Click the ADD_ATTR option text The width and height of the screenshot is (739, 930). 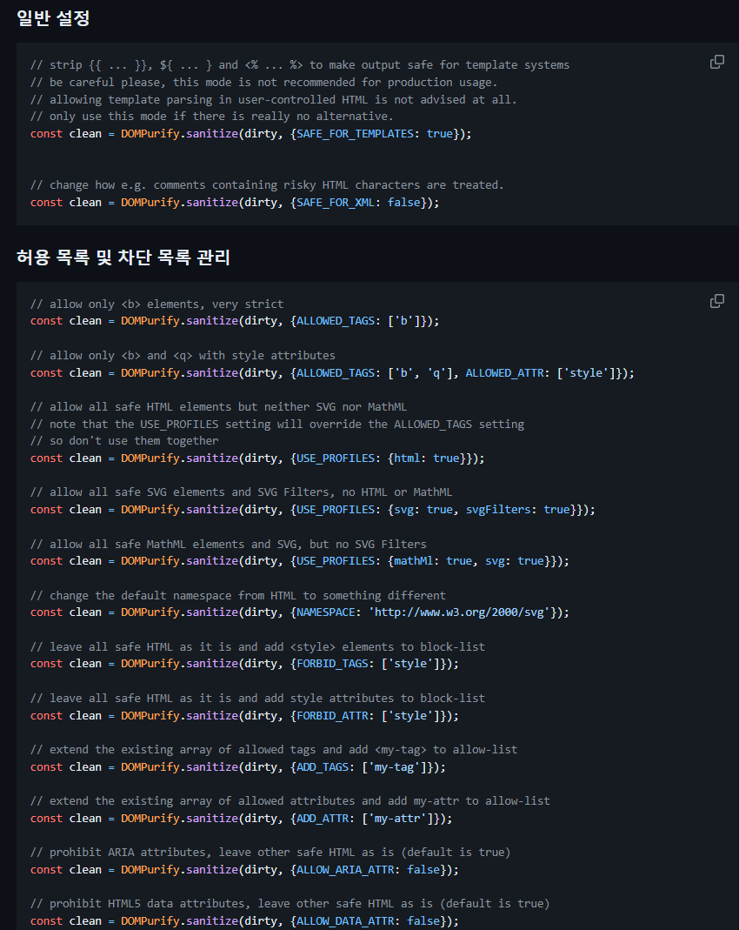(x=323, y=819)
